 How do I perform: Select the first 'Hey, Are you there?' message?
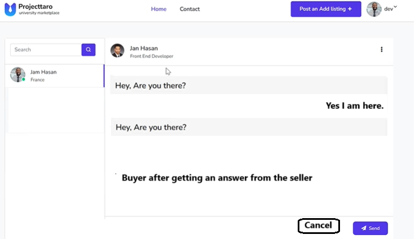coord(151,86)
